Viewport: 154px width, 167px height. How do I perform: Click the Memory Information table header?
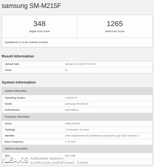[x=77, y=149]
